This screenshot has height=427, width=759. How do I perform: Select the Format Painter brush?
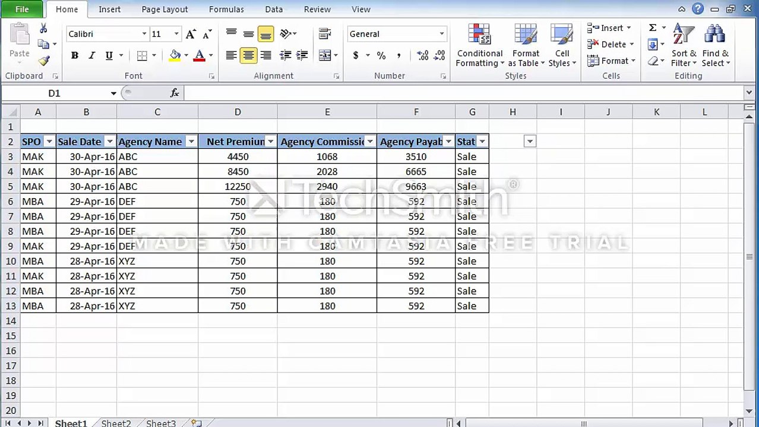43,60
